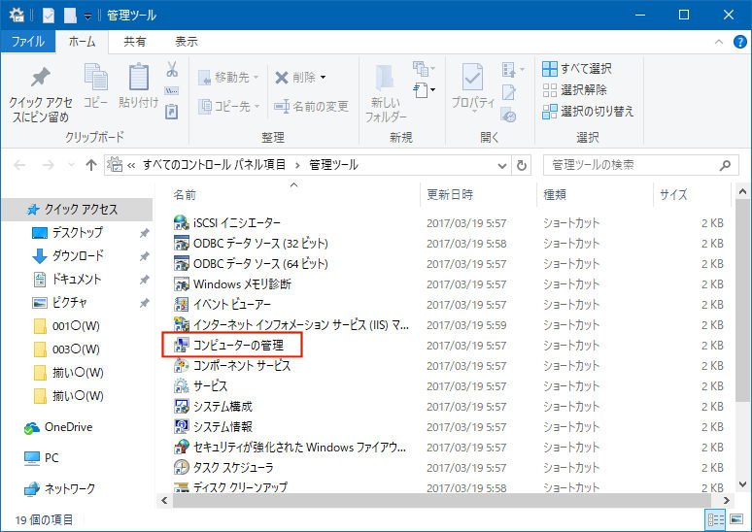
Task: Click the horizontal scrollbar right arrow
Action: pyautogui.click(x=727, y=500)
